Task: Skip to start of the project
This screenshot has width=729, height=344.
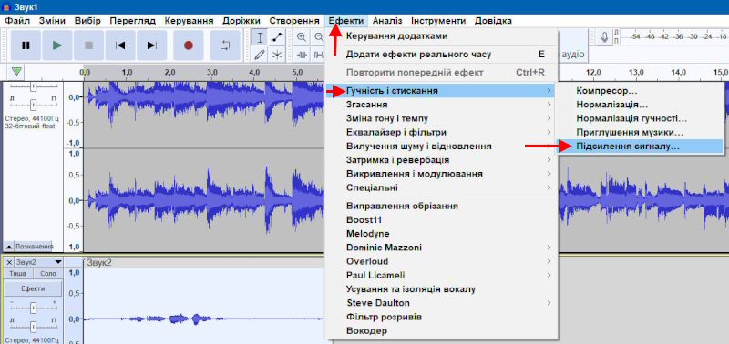Action: point(120,46)
